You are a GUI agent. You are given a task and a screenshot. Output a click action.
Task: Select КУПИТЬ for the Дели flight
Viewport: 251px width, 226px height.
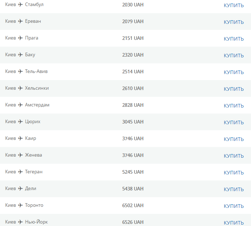[234, 189]
